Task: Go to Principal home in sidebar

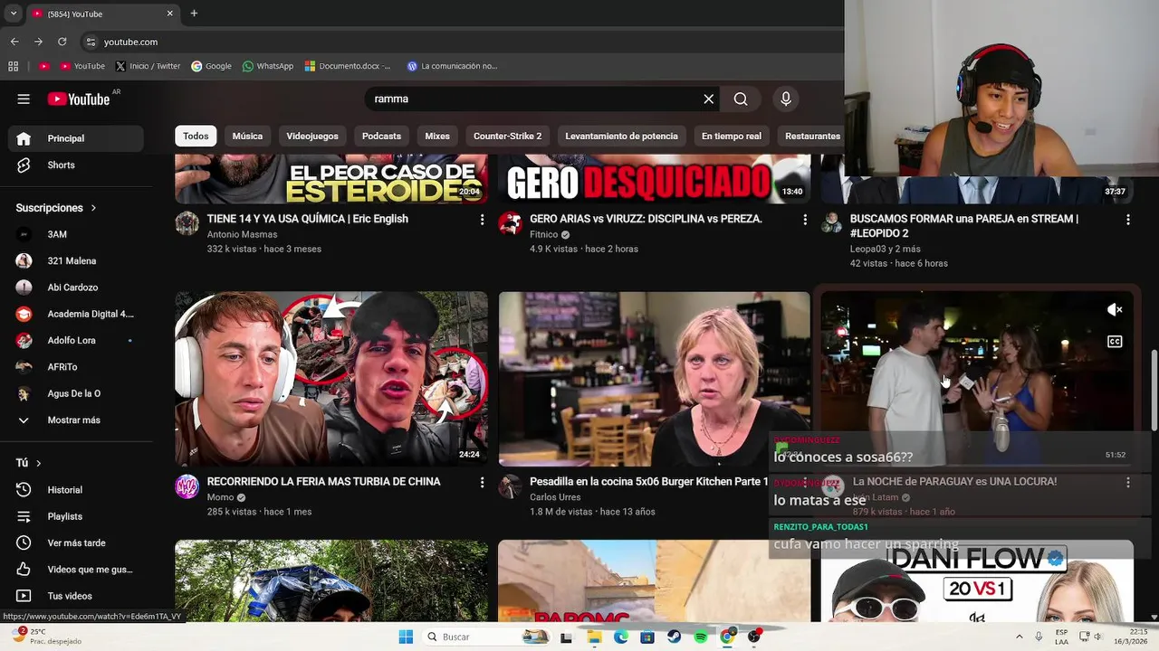Action: 76,138
